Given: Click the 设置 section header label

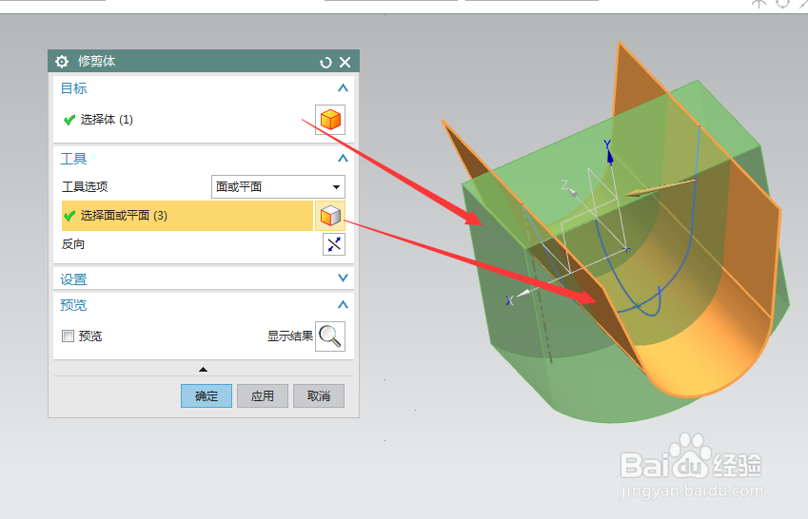Looking at the screenshot, I should [x=73, y=279].
